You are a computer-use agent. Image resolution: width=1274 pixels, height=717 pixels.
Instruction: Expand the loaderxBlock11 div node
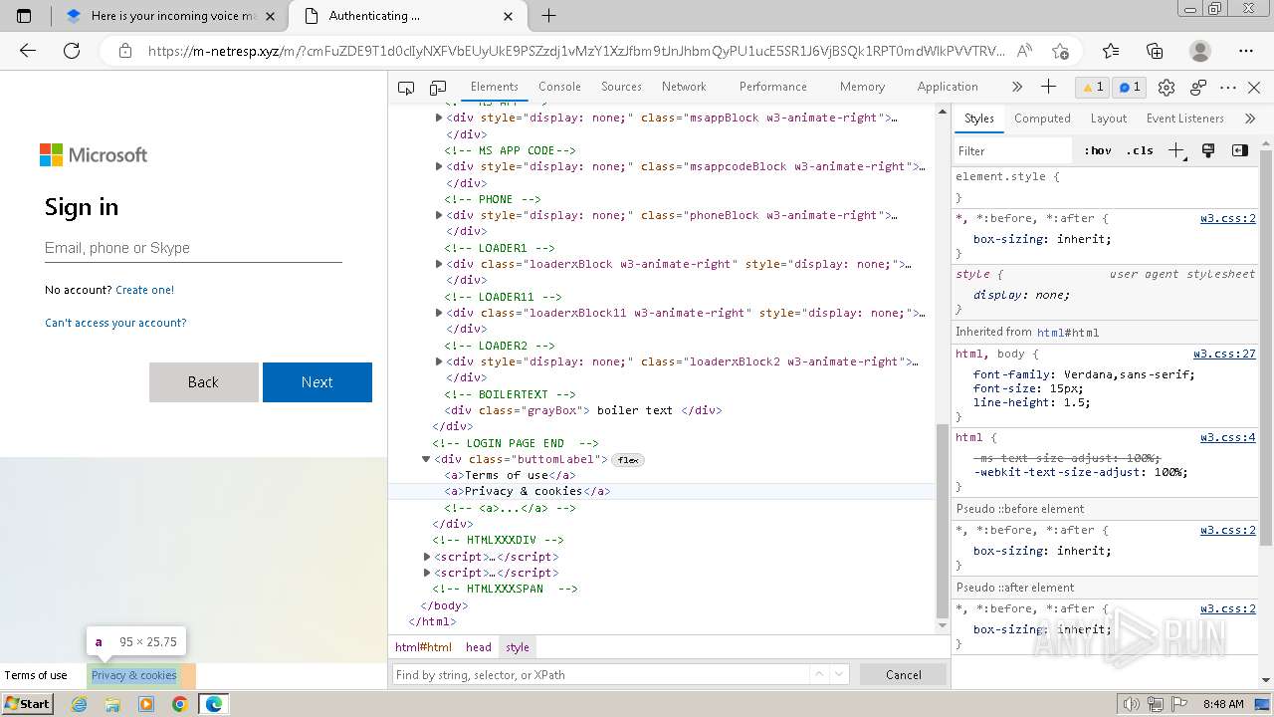pyautogui.click(x=439, y=313)
